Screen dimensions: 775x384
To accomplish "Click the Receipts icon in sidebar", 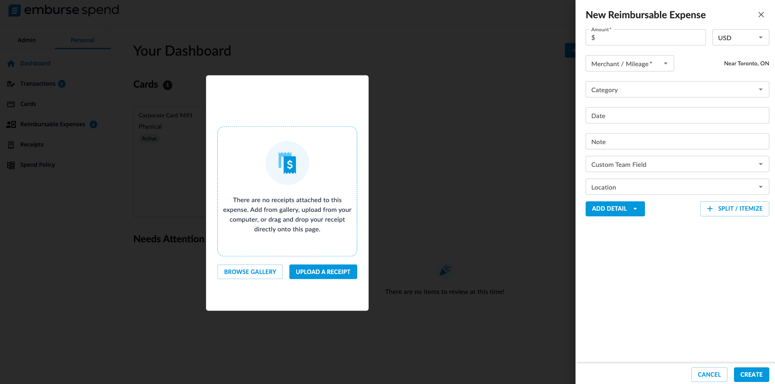I will [11, 145].
